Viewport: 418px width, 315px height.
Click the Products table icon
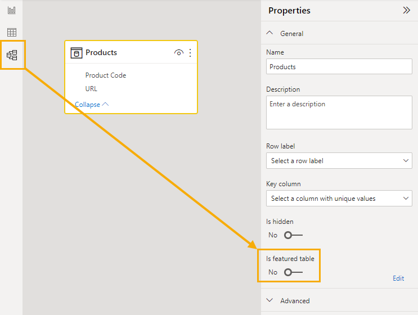pyautogui.click(x=77, y=53)
